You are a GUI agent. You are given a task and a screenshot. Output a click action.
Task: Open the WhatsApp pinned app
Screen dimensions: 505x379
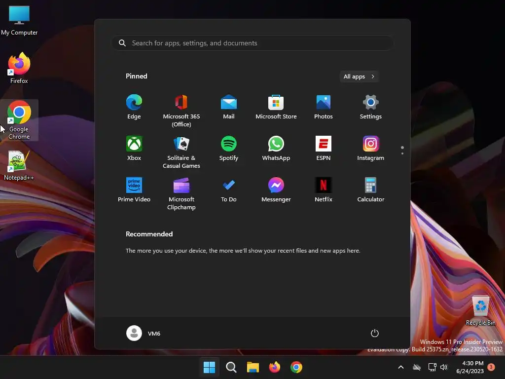tap(276, 149)
